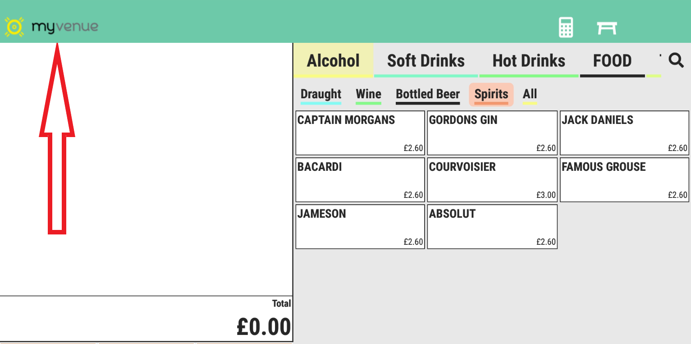
Task: Add Gordons Gin to the order
Action: click(492, 133)
